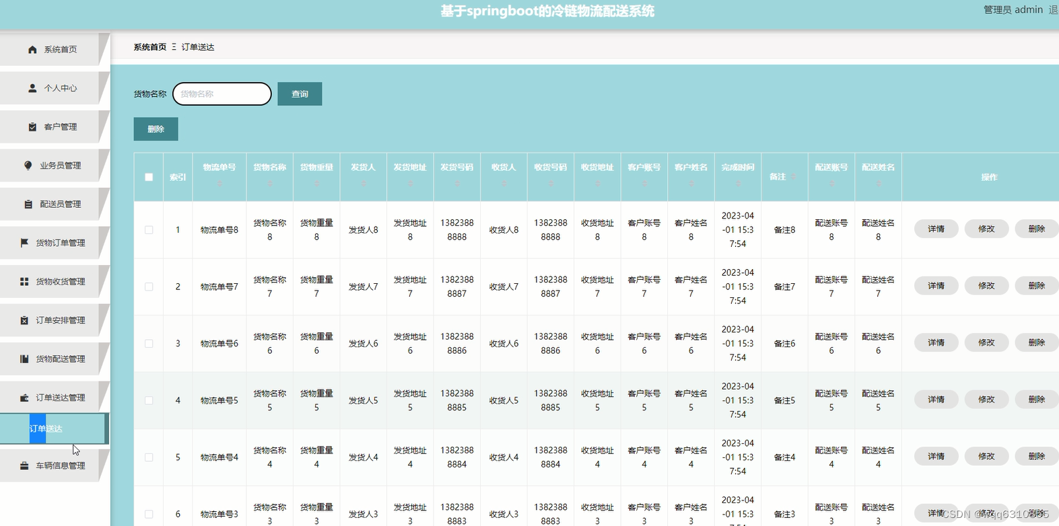The height and width of the screenshot is (526, 1059).
Task: Click the home icon beside 系统首页
Action: tap(32, 50)
